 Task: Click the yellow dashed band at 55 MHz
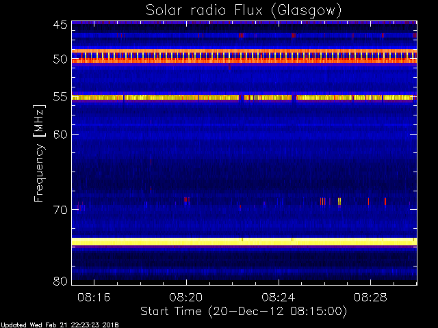pos(244,98)
